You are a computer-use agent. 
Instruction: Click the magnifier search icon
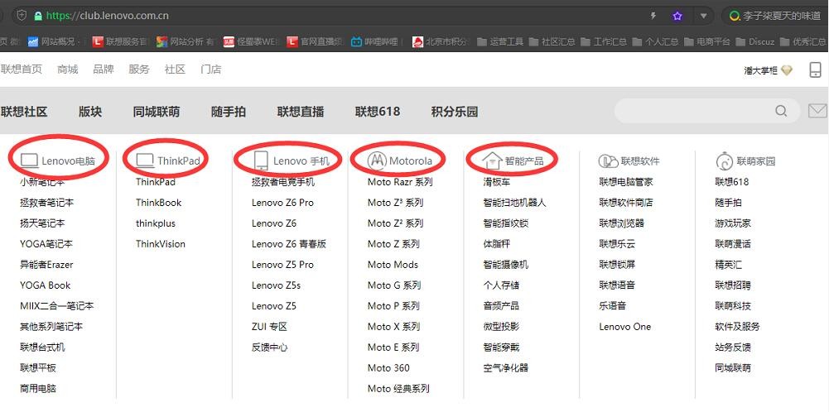pos(781,111)
